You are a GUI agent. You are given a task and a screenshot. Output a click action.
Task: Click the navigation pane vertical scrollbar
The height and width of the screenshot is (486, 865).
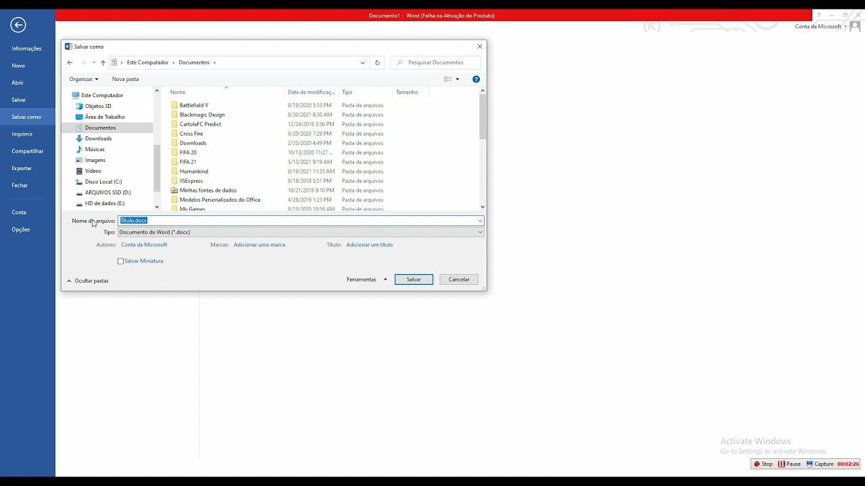[157, 148]
